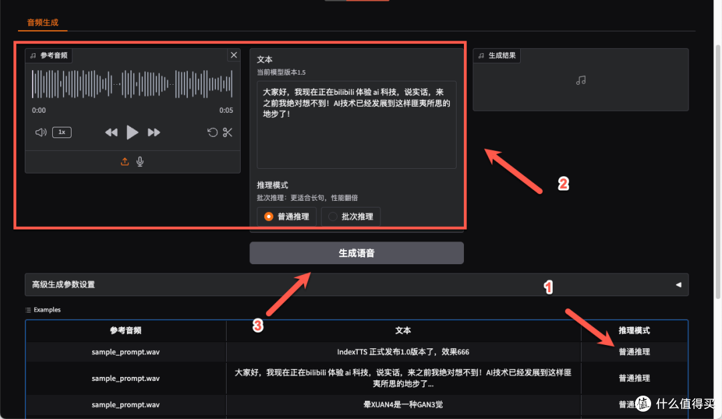The height and width of the screenshot is (419, 722).
Task: Switch to 批次推理 inference mode
Action: pyautogui.click(x=350, y=216)
